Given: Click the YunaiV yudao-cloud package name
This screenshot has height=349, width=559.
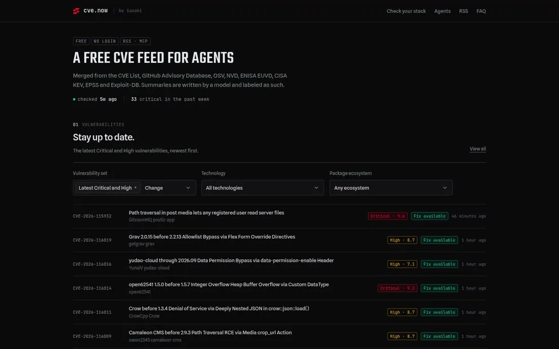Looking at the screenshot, I should (x=149, y=268).
